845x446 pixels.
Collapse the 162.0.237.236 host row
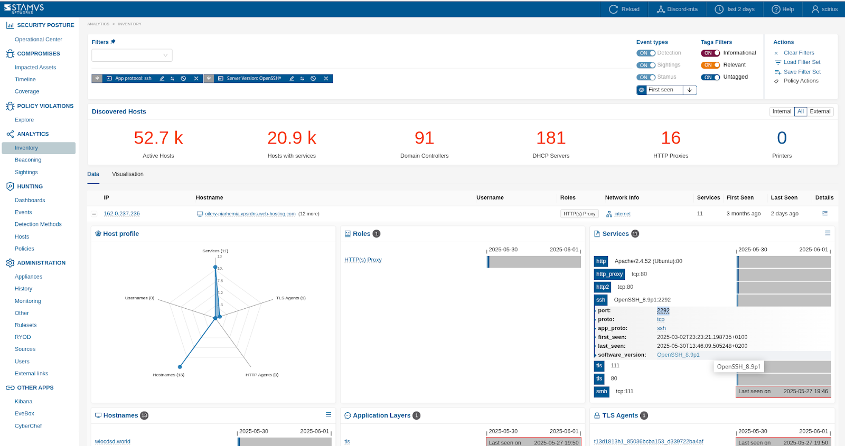pyautogui.click(x=94, y=214)
